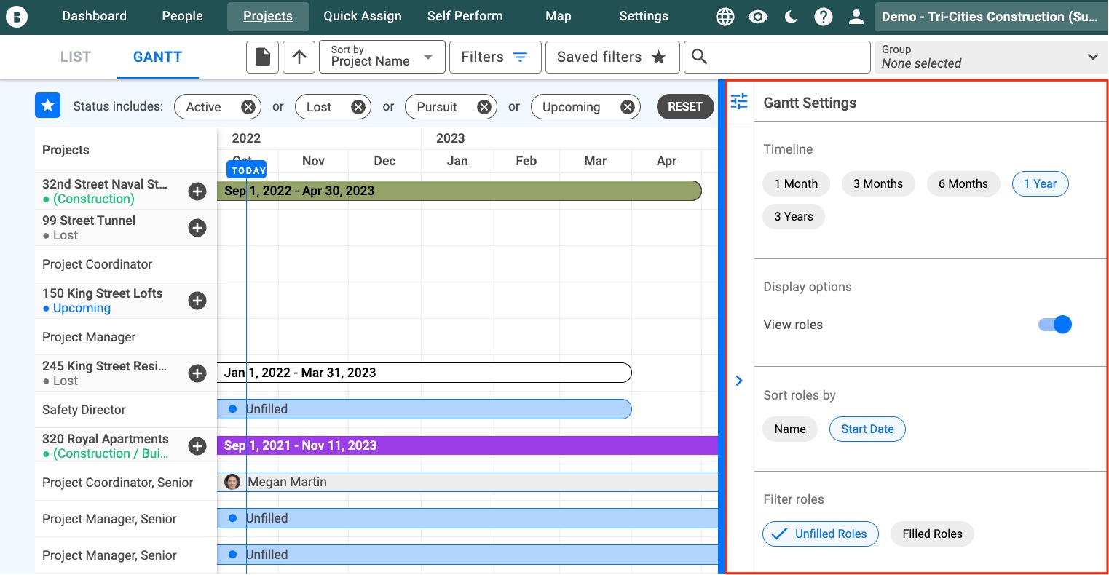This screenshot has height=575, width=1109.
Task: Toggle the eye visibility icon in header
Action: tap(758, 17)
